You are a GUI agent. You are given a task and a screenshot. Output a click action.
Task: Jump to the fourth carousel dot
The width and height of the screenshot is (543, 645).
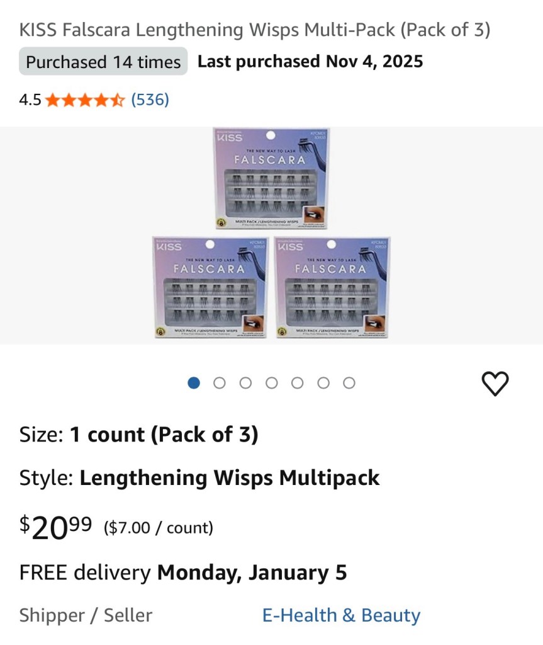[x=271, y=383]
